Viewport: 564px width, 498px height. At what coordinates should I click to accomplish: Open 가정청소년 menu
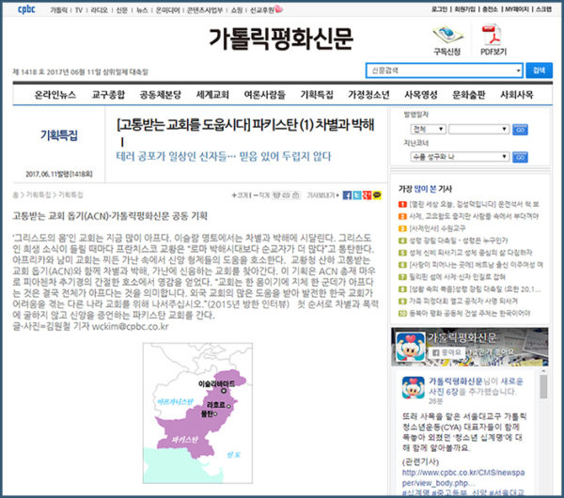368,95
